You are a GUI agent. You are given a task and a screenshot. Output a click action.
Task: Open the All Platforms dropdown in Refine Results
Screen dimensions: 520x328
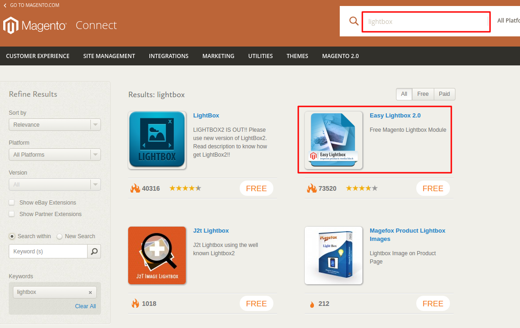[x=55, y=155]
